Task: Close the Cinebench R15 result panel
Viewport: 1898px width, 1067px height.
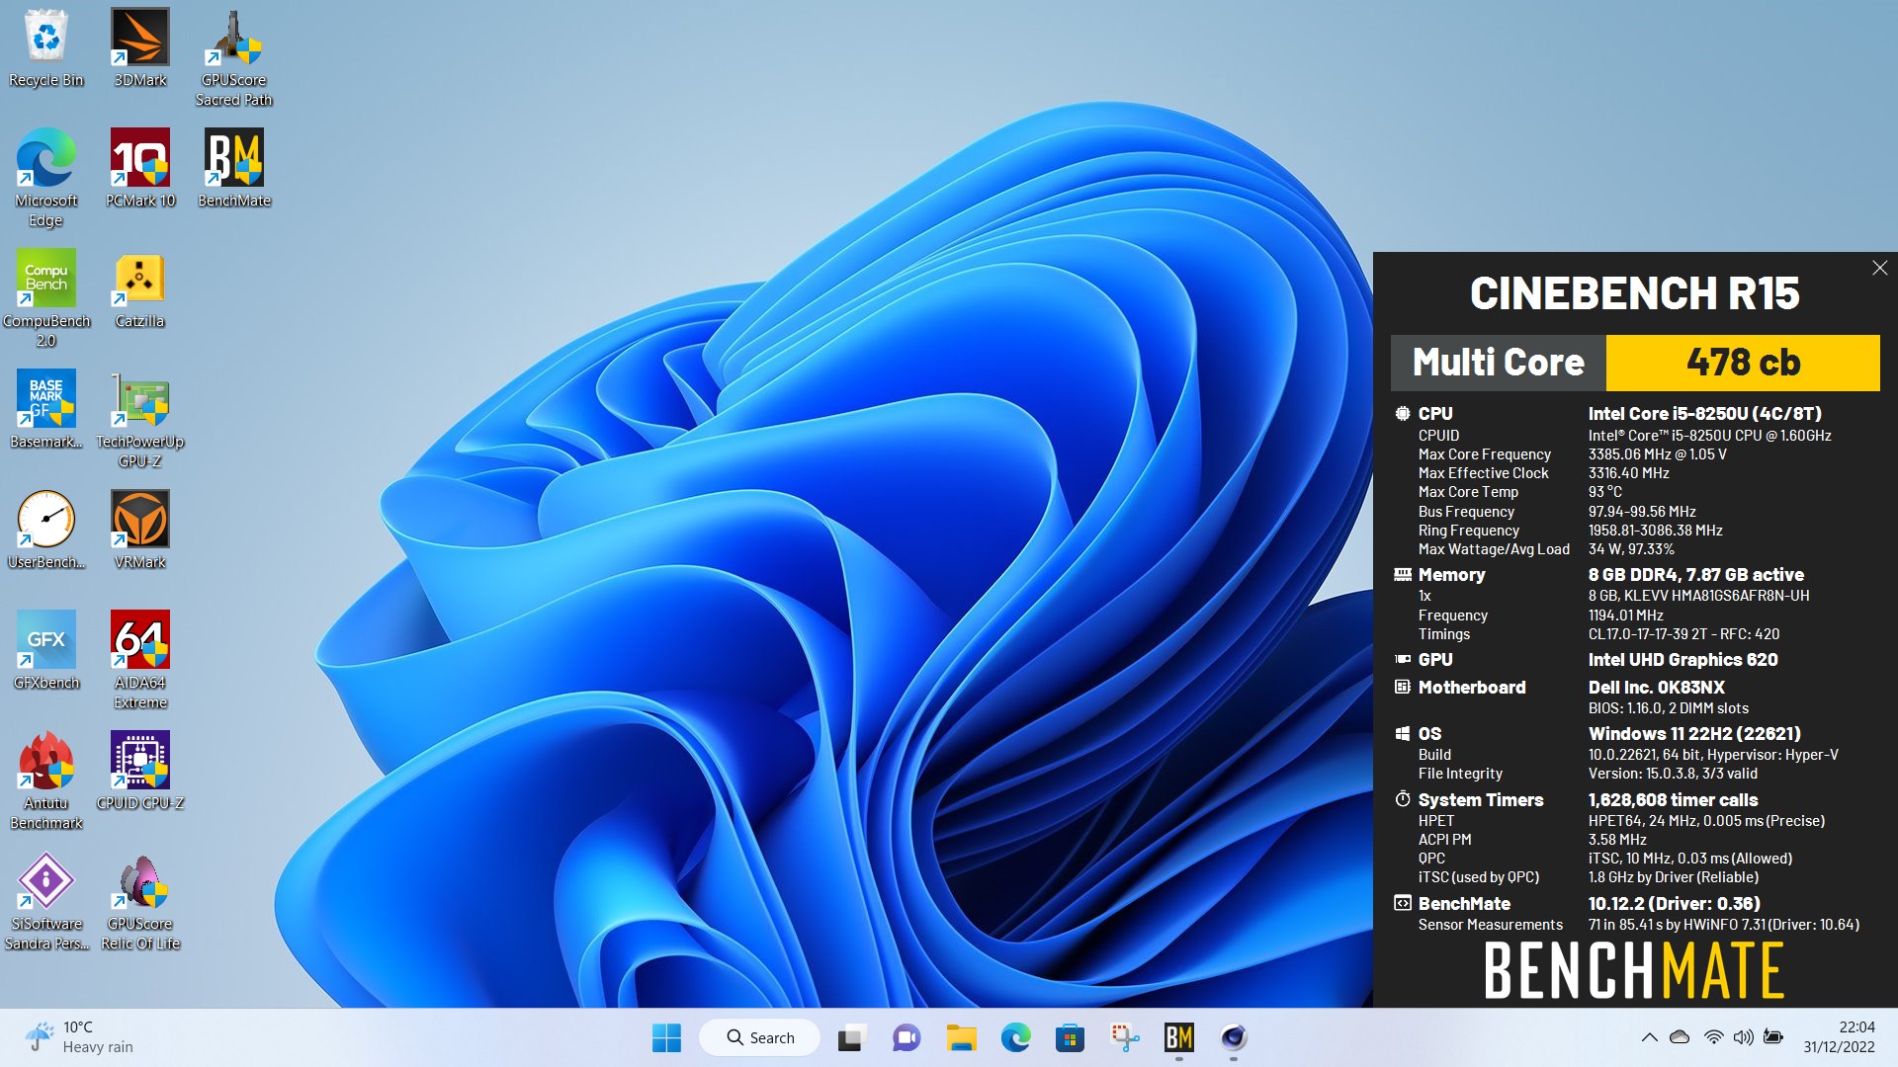Action: pyautogui.click(x=1879, y=268)
